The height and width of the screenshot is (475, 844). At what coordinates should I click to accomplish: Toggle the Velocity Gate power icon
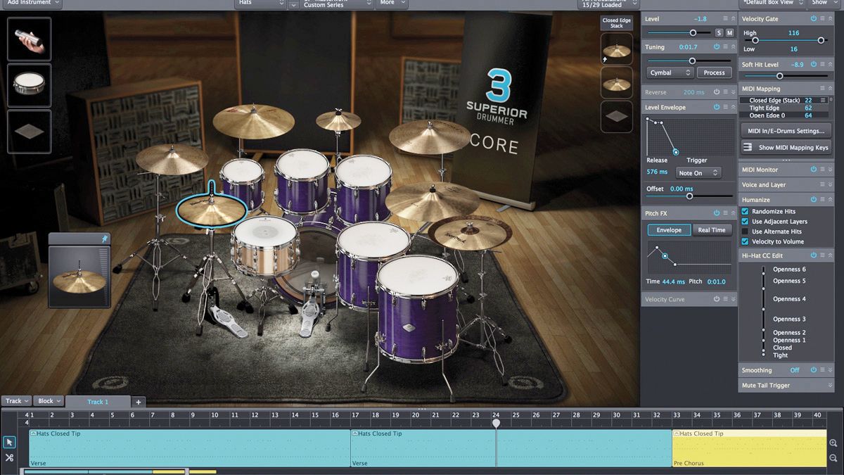pyautogui.click(x=813, y=19)
